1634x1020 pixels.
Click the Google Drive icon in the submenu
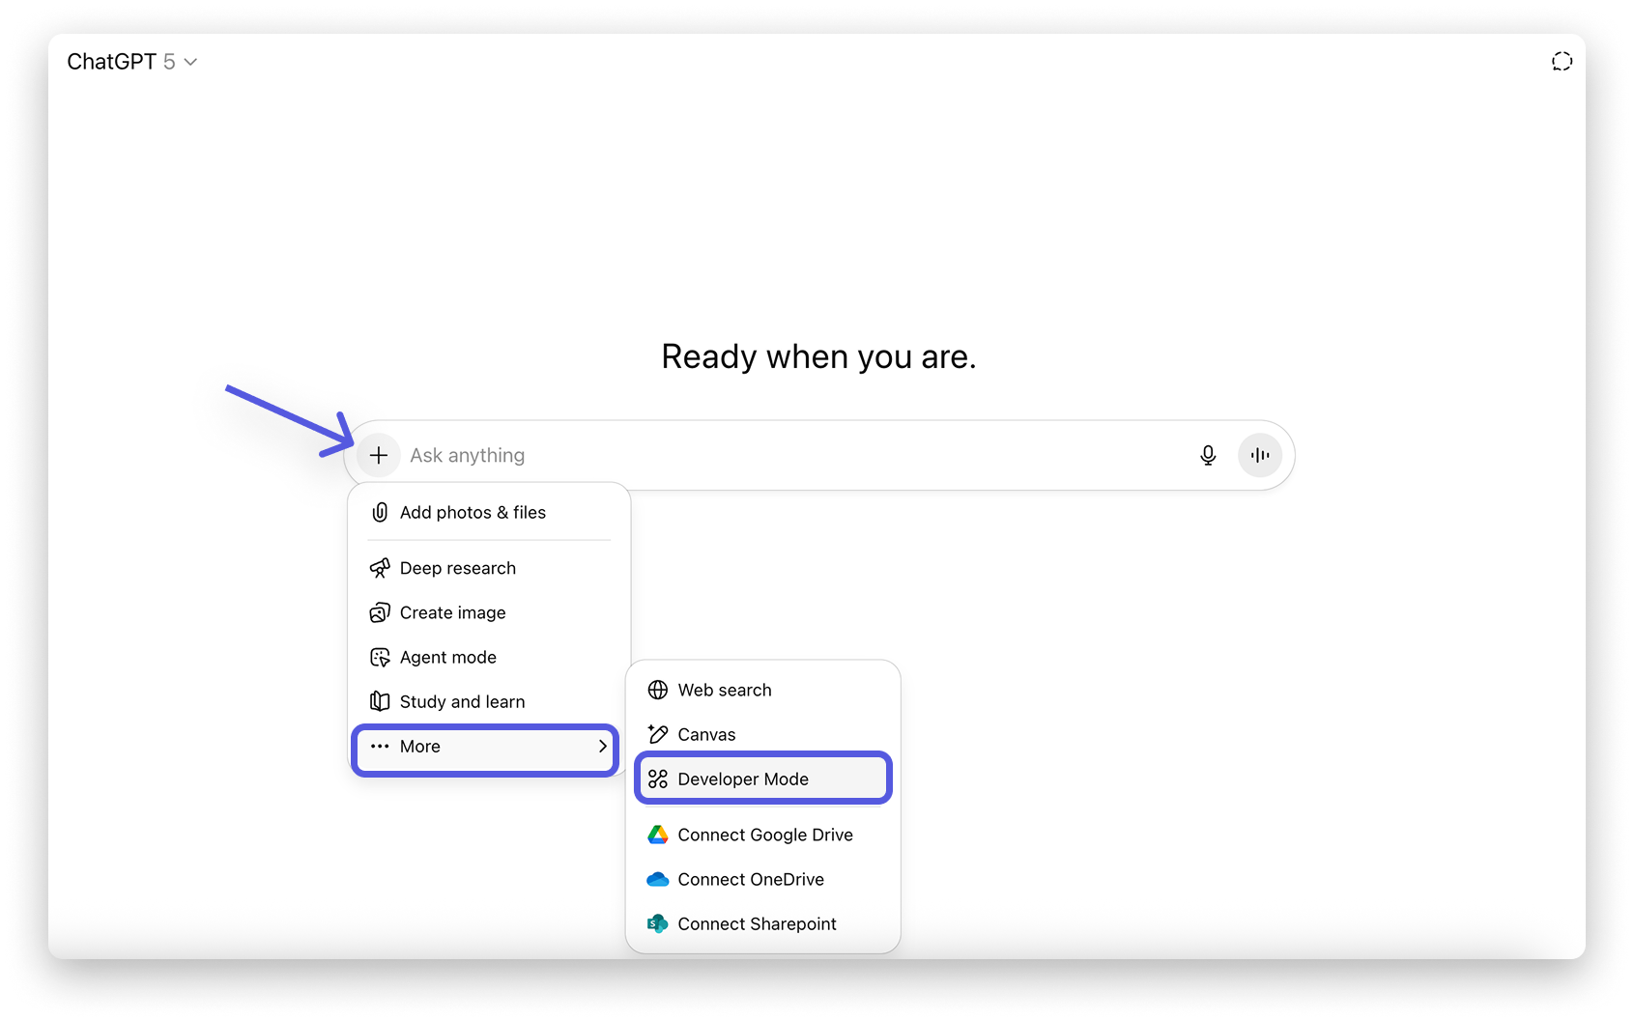coord(658,835)
